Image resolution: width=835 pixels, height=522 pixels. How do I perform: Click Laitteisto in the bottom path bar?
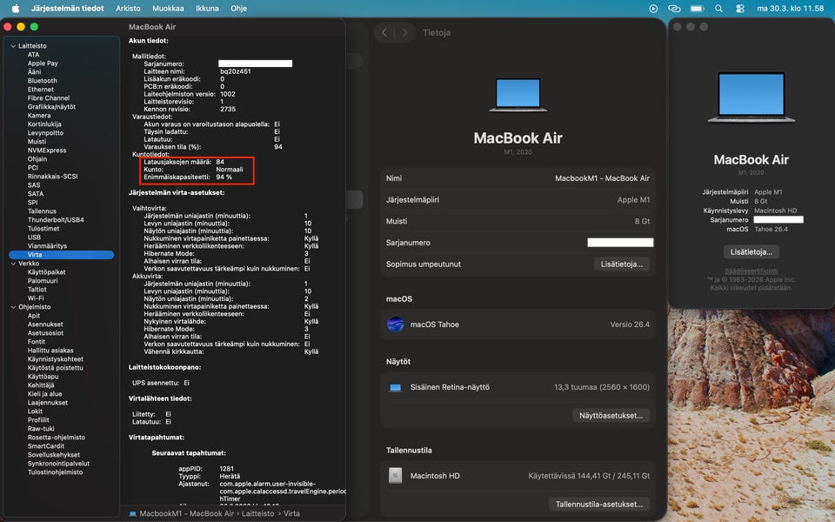point(257,513)
